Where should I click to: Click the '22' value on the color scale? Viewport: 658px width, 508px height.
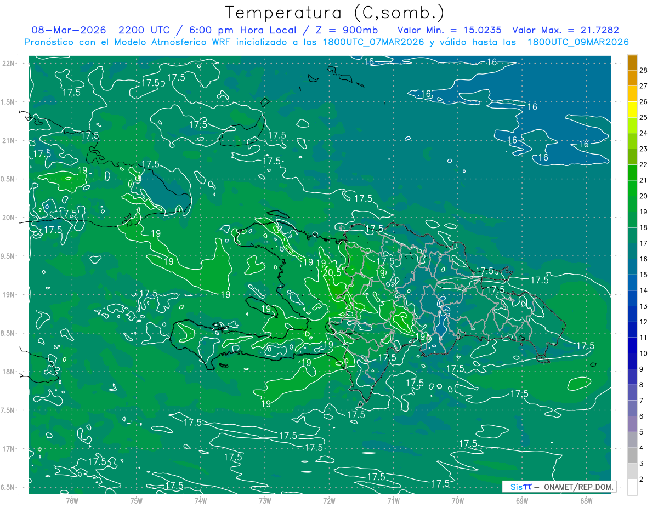point(644,164)
